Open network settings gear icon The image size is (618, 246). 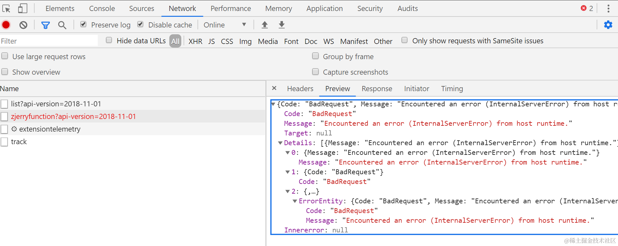pyautogui.click(x=608, y=25)
